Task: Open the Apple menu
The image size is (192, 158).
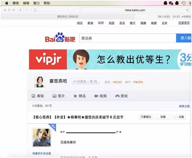Action: coord(6,3)
